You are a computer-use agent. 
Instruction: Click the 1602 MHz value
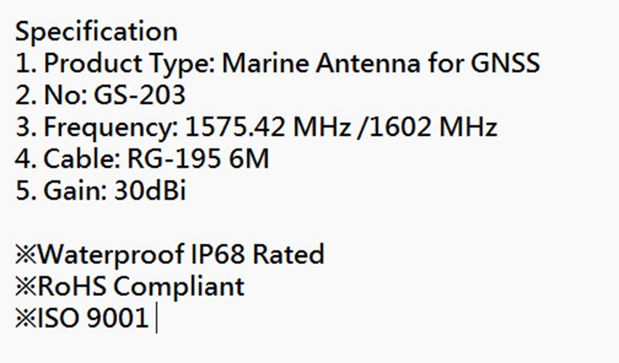(434, 128)
